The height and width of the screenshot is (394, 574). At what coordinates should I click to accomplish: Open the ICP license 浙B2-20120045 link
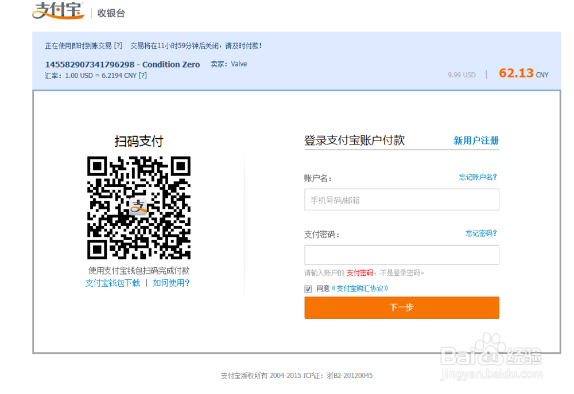(x=351, y=375)
